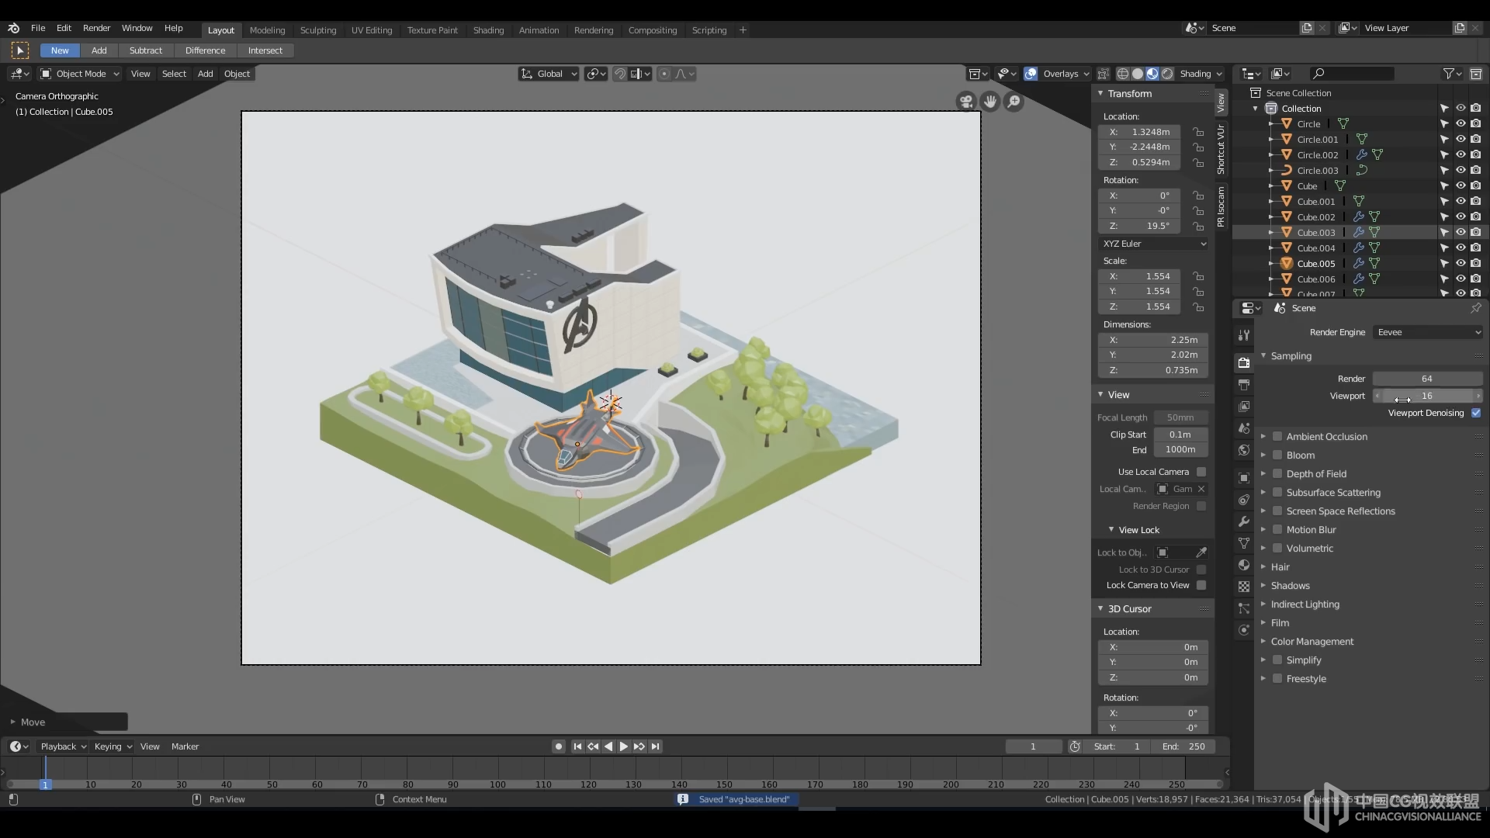1490x838 pixels.
Task: Switch to LookDev shading mode
Action: click(x=1152, y=74)
